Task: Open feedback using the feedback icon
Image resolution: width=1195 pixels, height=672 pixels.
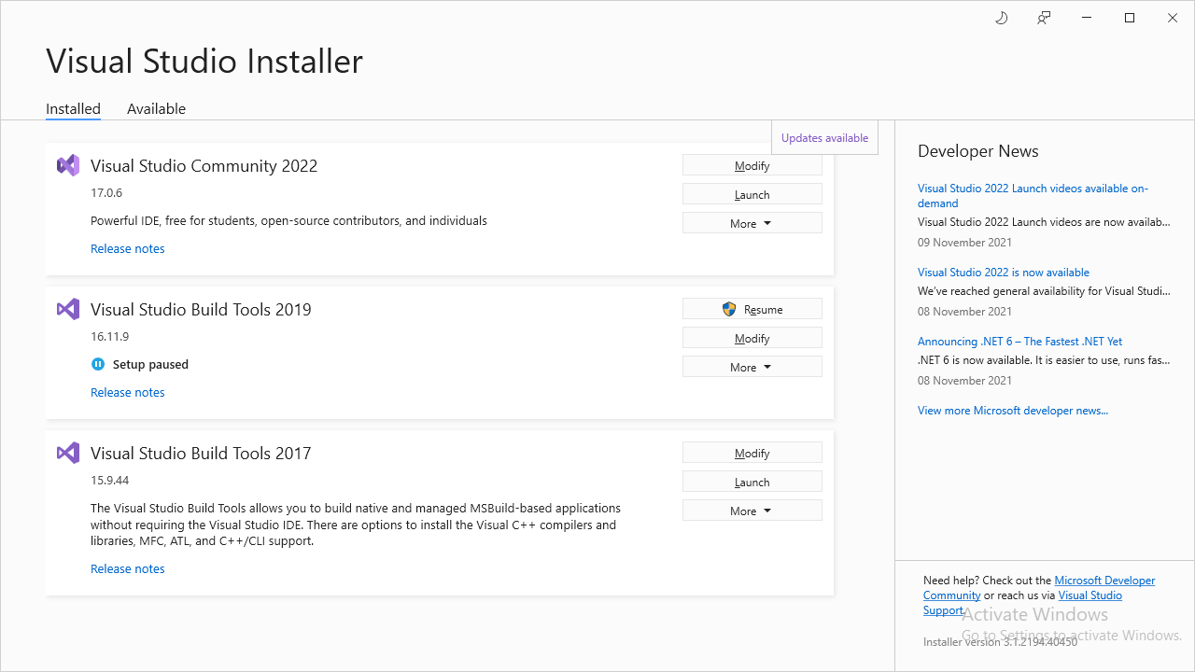Action: 1043,18
